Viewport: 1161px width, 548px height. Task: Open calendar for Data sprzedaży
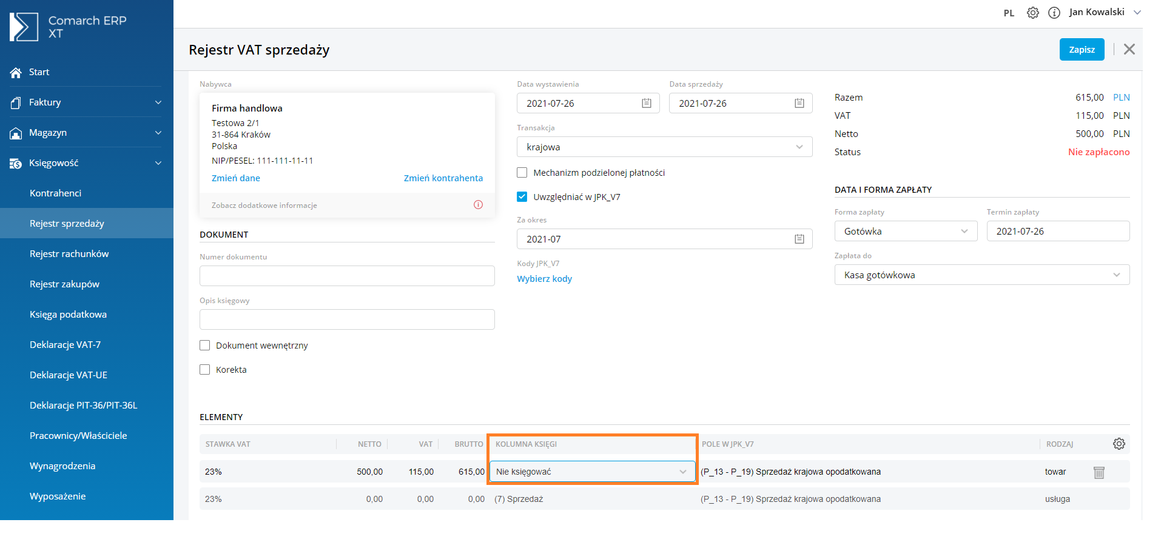[799, 104]
